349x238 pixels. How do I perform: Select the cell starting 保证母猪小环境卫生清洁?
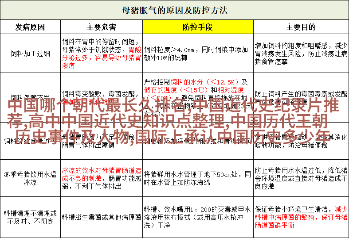(x=301, y=217)
